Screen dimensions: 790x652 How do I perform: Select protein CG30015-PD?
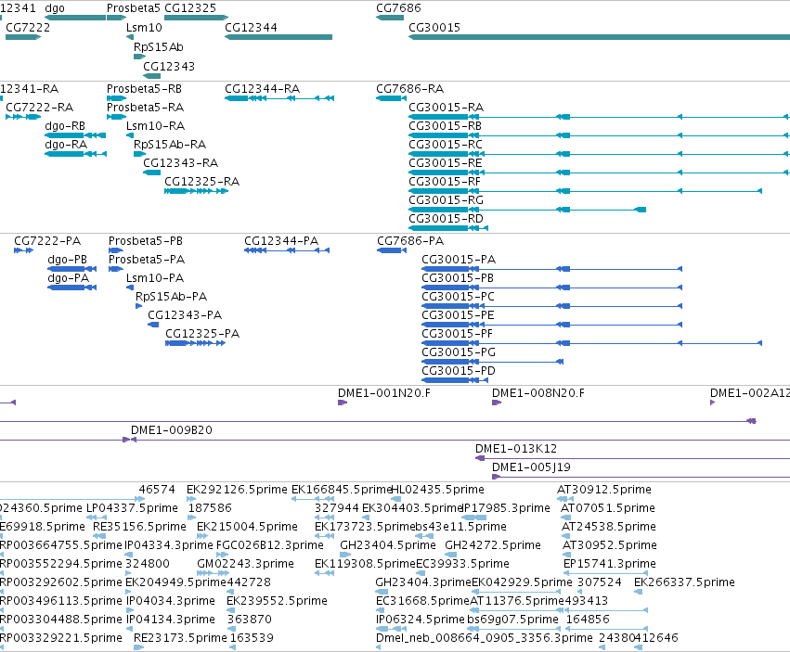point(459,372)
